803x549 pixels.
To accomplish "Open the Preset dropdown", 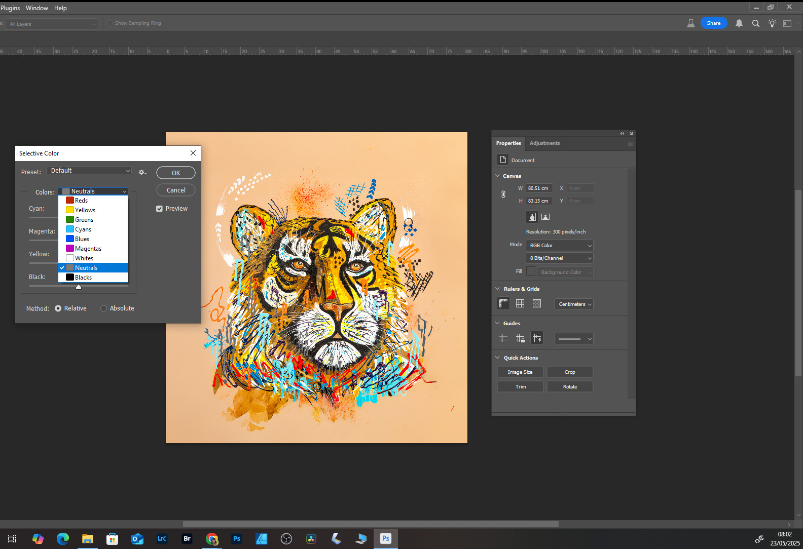I will click(x=89, y=171).
